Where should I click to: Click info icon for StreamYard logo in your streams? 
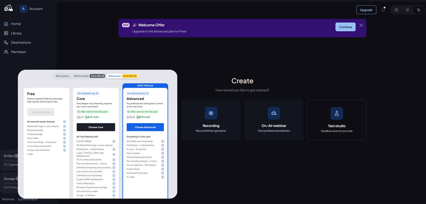[65, 126]
